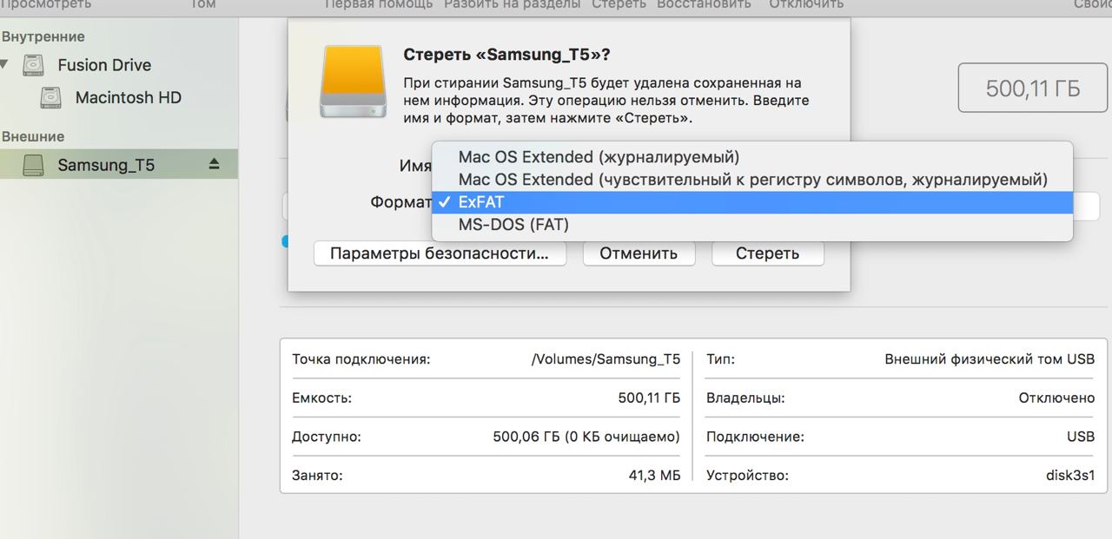Collapse the Fusion Drive disclosure triangle
This screenshot has height=539, width=1112.
[5, 65]
